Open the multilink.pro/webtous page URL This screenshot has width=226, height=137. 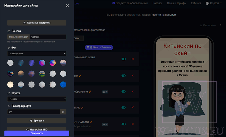90,30
